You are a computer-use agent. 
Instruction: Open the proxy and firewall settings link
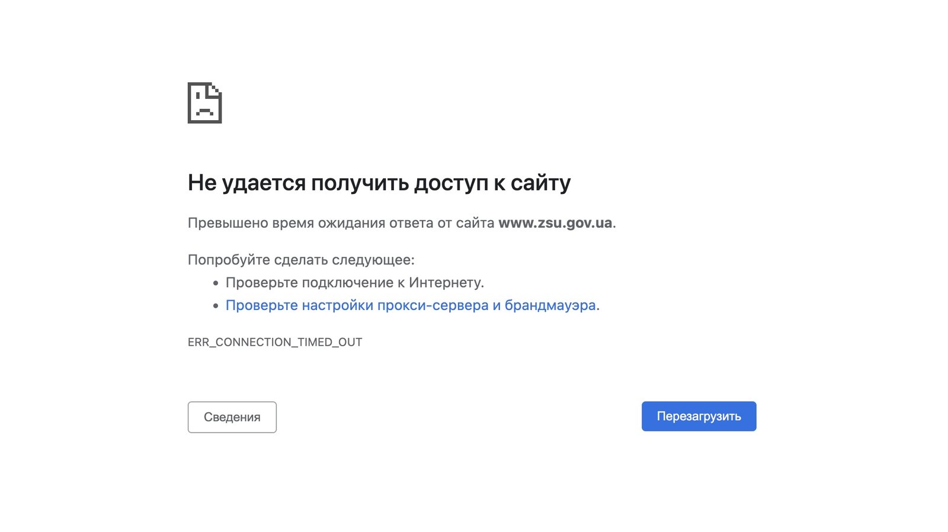[x=410, y=305]
